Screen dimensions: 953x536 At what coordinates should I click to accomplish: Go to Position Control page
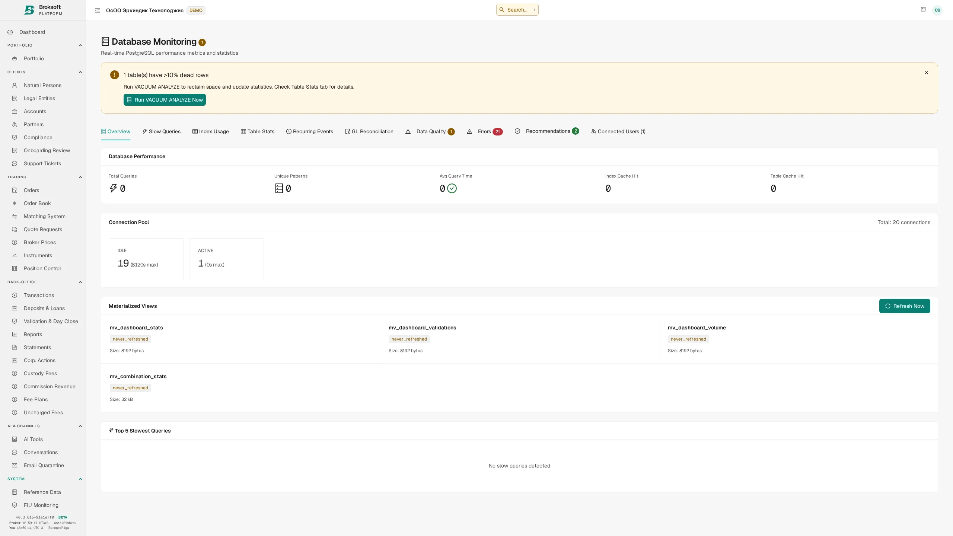42,268
